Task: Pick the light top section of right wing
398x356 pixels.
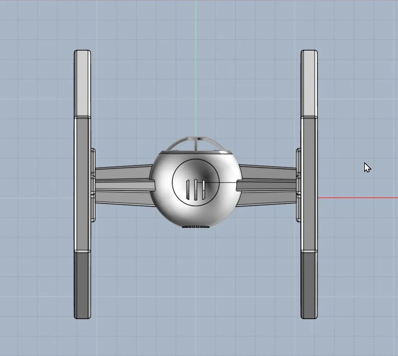Action: coord(309,84)
